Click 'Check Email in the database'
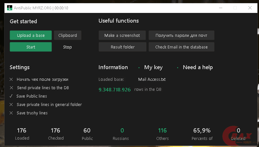 click(x=181, y=47)
